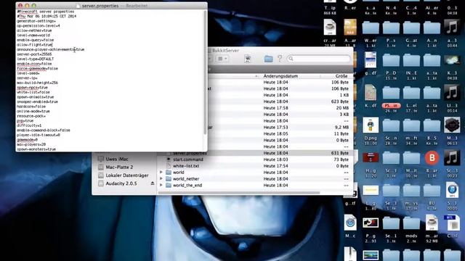Select the a...3 music file lasting 03:44

pos(452,28)
